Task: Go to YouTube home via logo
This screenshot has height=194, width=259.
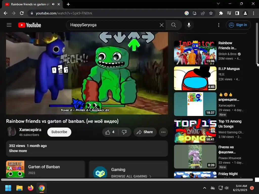Action: point(30,25)
